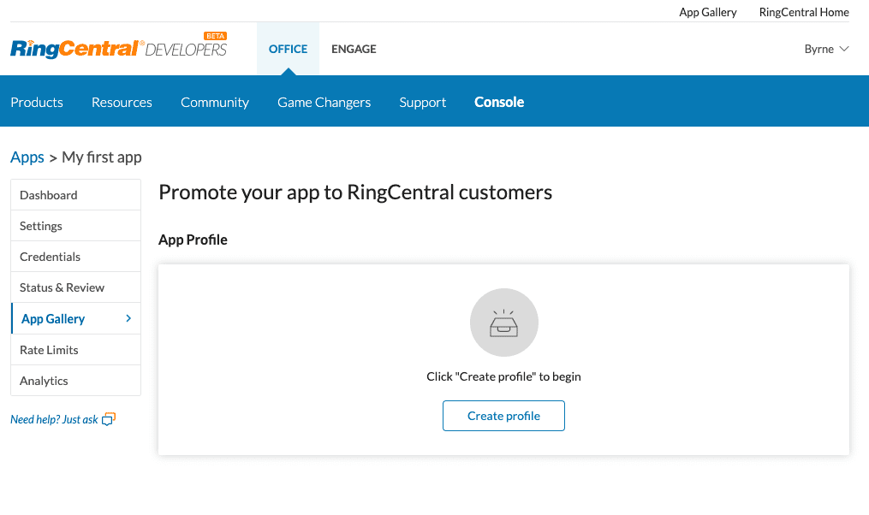The height and width of the screenshot is (515, 869).
Task: Switch to the ENGAGE tab
Action: pos(354,49)
